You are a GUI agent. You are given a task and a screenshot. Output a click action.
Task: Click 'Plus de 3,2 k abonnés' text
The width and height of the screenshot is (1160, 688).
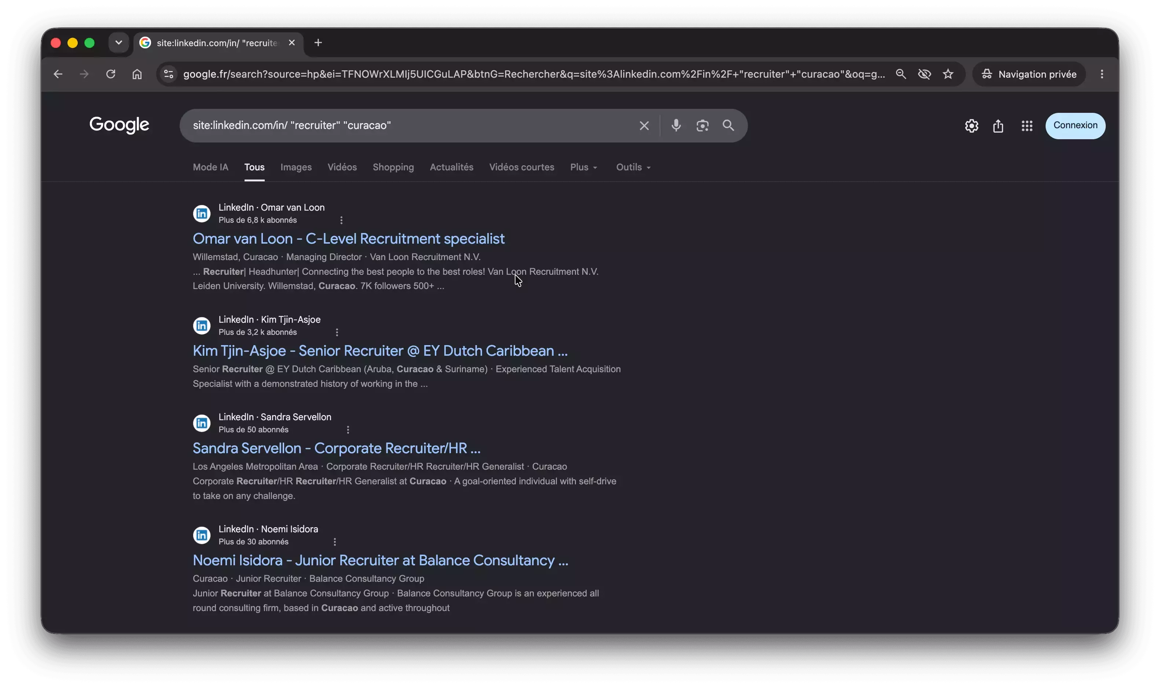tap(257, 332)
